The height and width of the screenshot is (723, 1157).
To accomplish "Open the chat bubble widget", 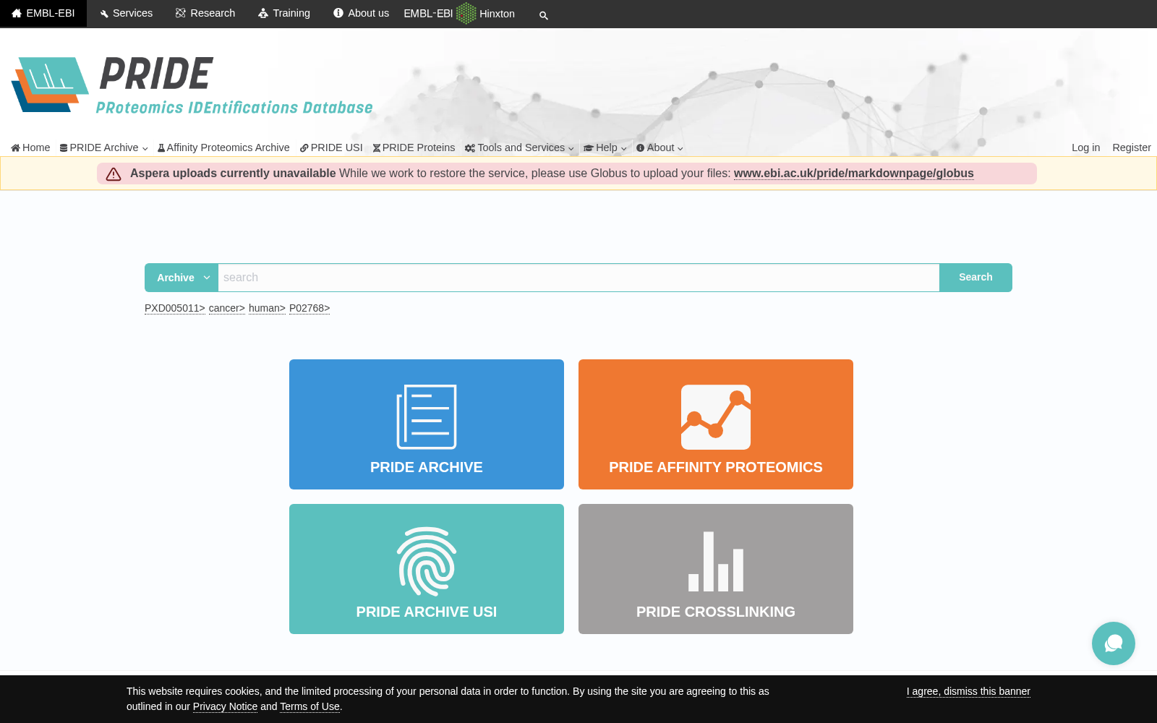I will pyautogui.click(x=1114, y=643).
